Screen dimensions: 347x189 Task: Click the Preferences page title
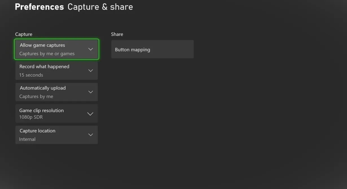39,7
